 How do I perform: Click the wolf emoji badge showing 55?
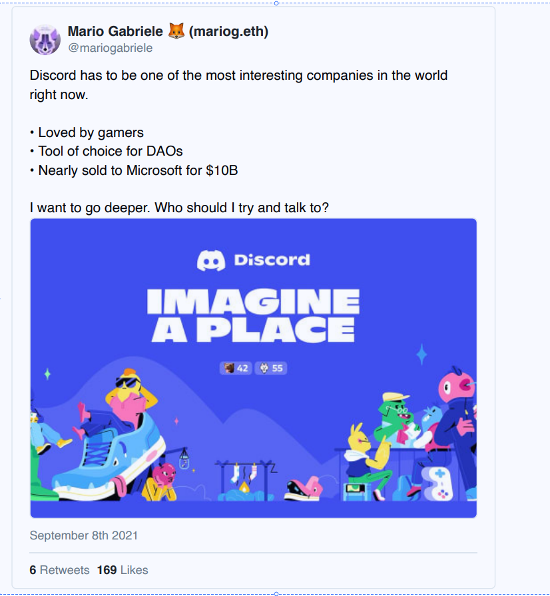270,368
